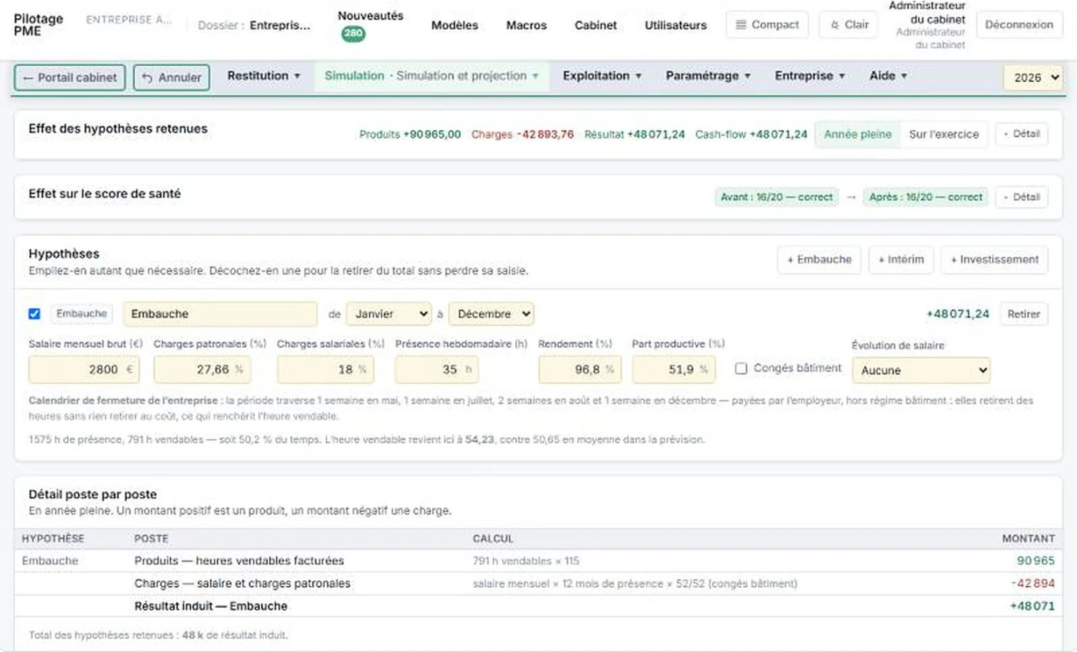Open the Simulation et projection menu
This screenshot has height=652, width=1077.
432,76
